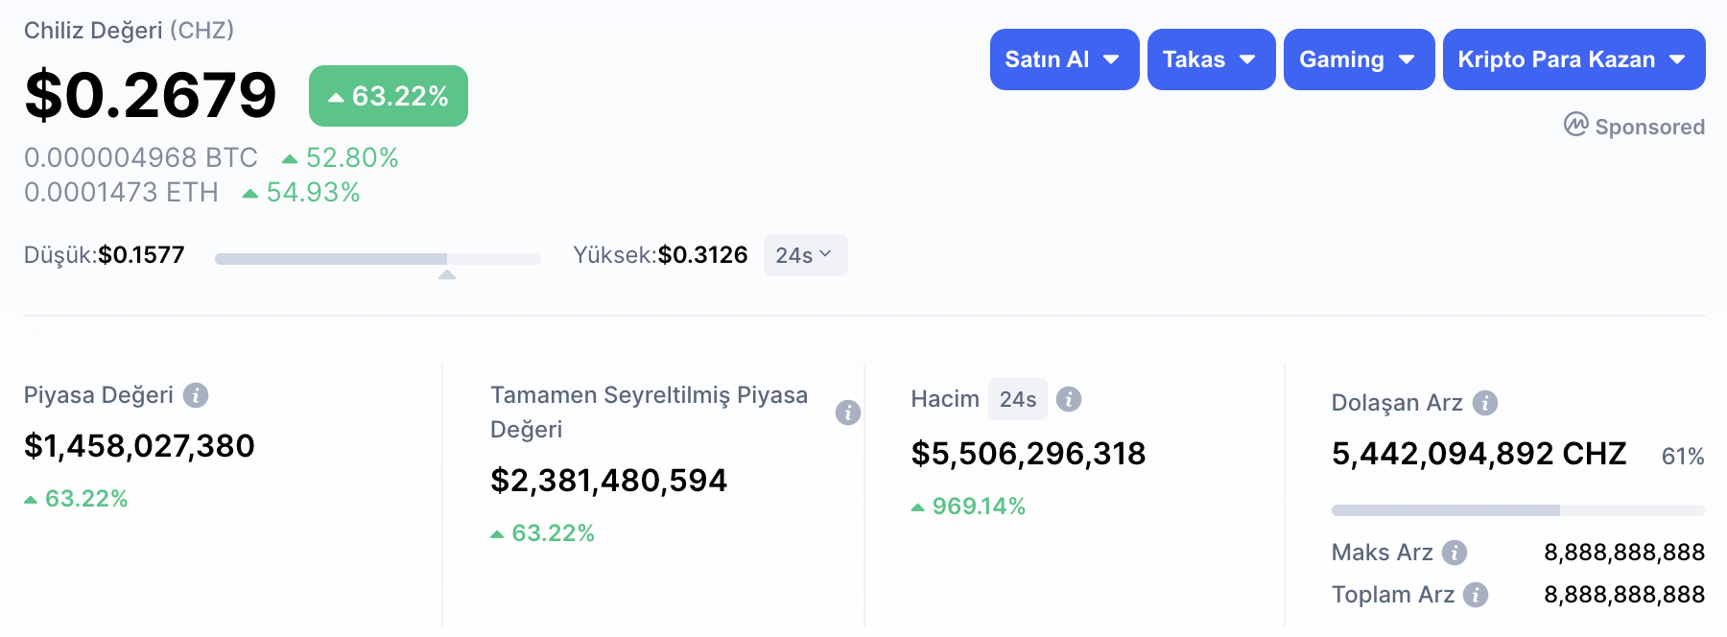1727x637 pixels.
Task: Click info icon beside Tamamen Seyreltilmiş Piyasa Değeri
Action: pyautogui.click(x=848, y=413)
